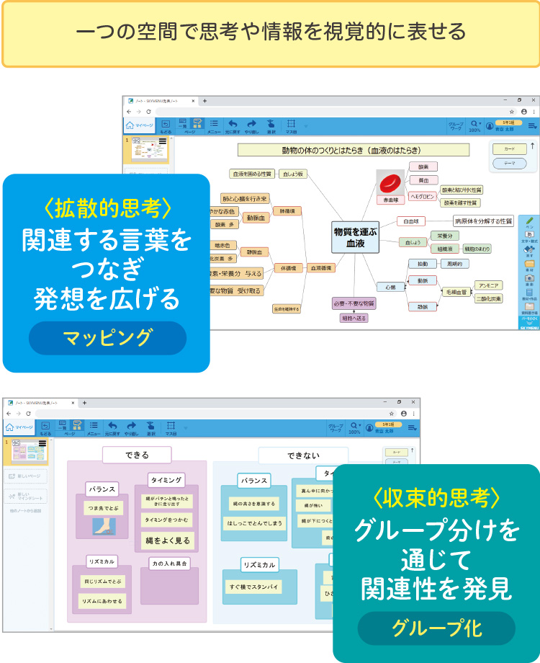Open メニュー list icon in lower window
This screenshot has height=663, width=540.
pos(94,428)
